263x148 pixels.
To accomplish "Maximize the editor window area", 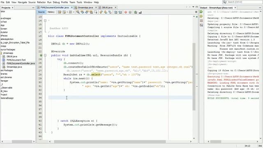I will tap(197, 7).
